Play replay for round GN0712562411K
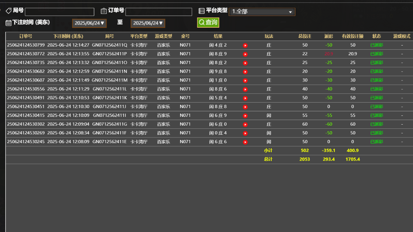The width and height of the screenshot is (413, 232). (x=245, y=98)
